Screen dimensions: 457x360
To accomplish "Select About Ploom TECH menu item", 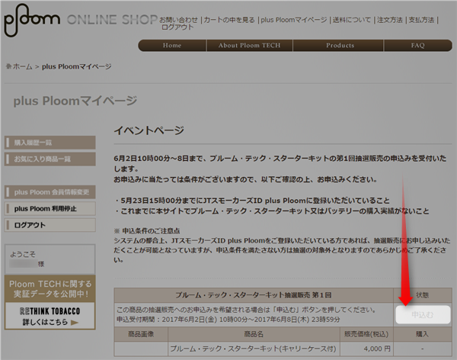I will 250,46.
